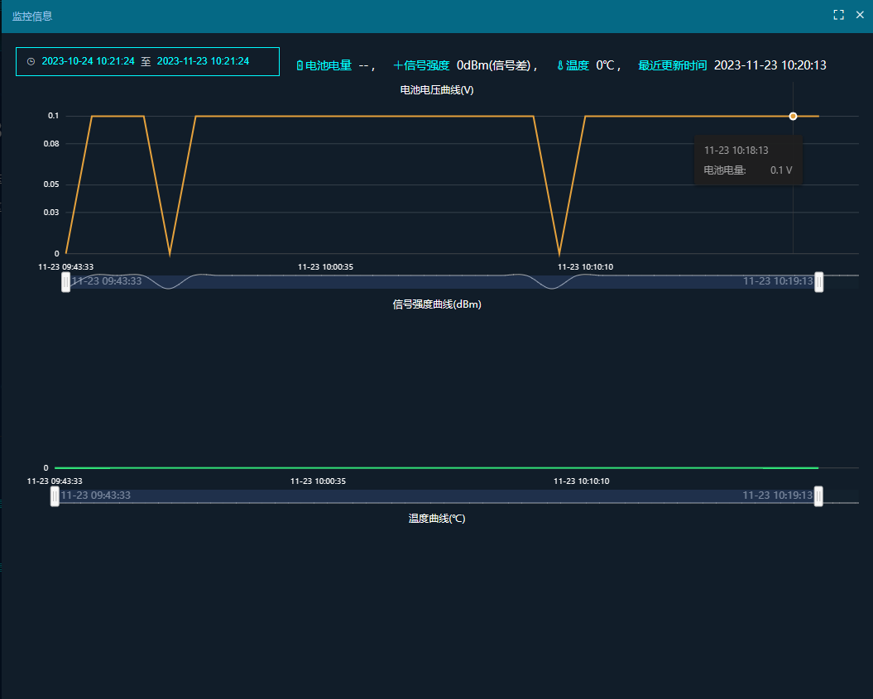Image resolution: width=873 pixels, height=699 pixels.
Task: Click the 0dBm(信号差) signal value
Action: [x=494, y=65]
